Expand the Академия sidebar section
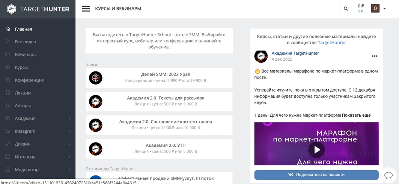The width and height of the screenshot is (399, 184). click(69, 119)
